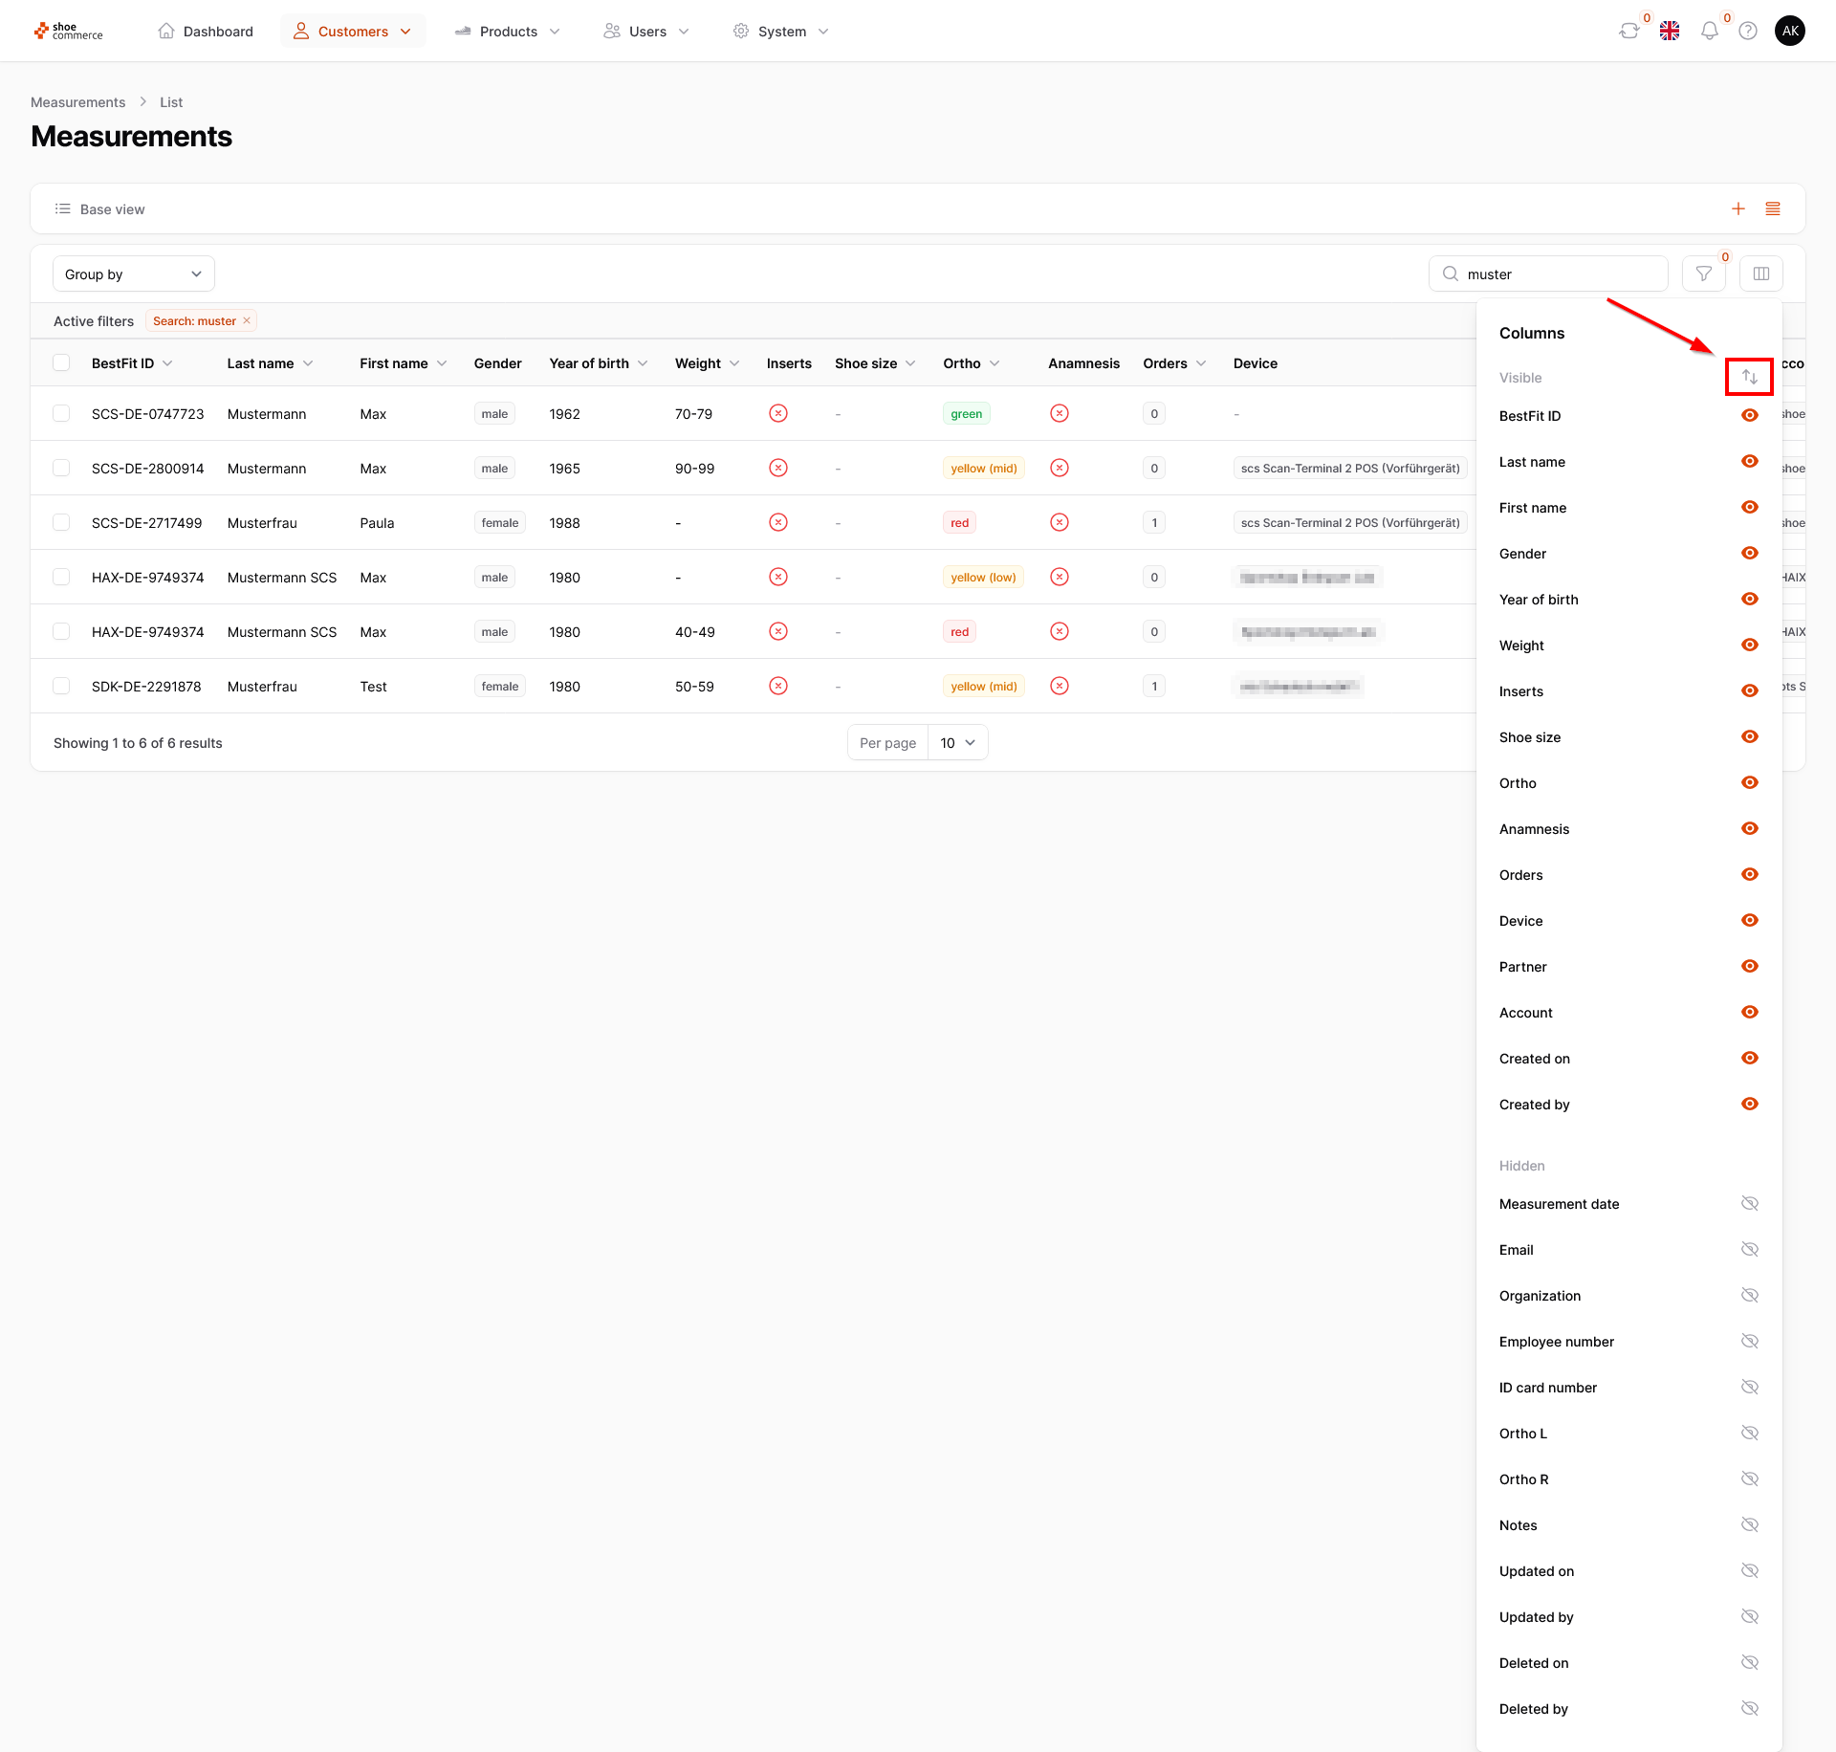This screenshot has height=1752, width=1836.
Task: Open the System menu
Action: tap(781, 32)
